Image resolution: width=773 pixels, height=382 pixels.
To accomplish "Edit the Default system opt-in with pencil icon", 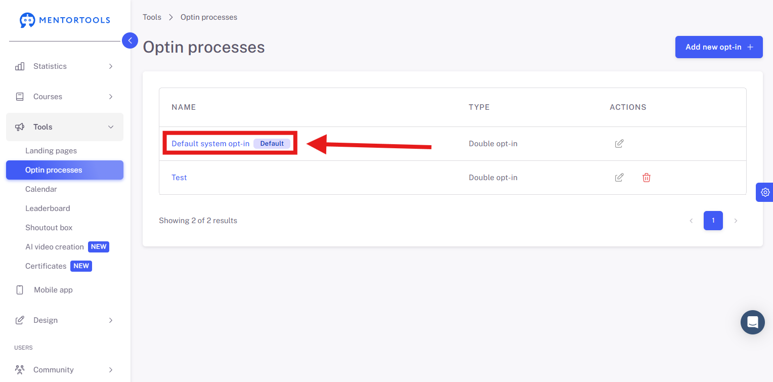I will click(619, 144).
